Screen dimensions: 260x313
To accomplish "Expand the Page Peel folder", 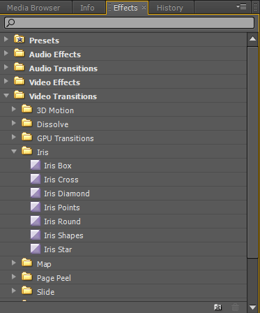I will pyautogui.click(x=14, y=277).
